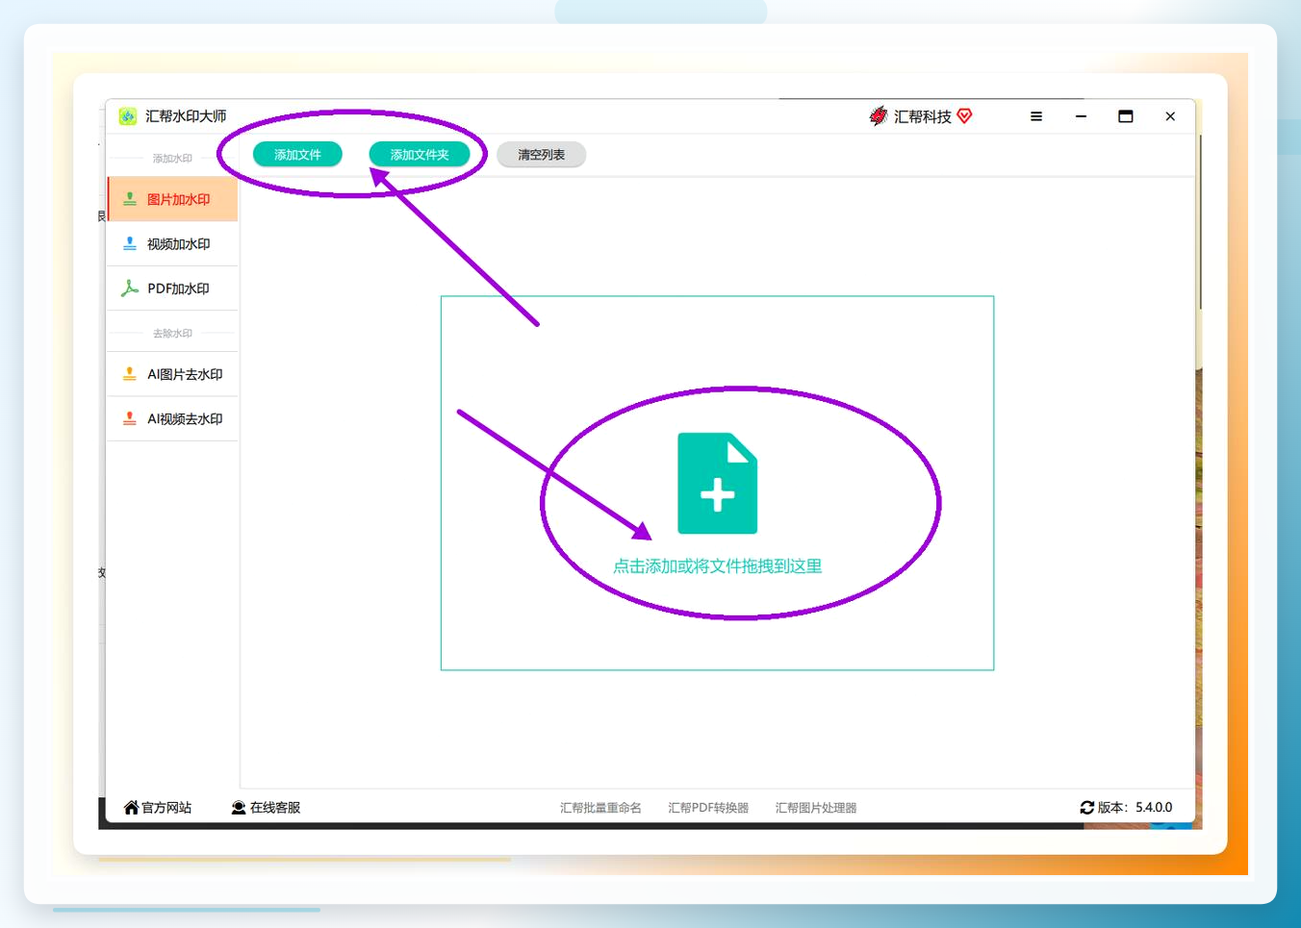The height and width of the screenshot is (928, 1301).
Task: Close the 汇帮水印大师 window
Action: point(1170,116)
